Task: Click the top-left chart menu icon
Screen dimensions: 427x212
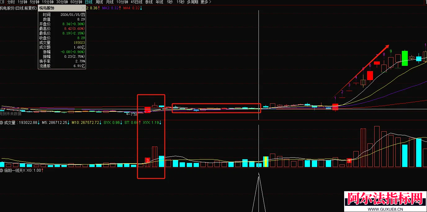Action: (2, 2)
